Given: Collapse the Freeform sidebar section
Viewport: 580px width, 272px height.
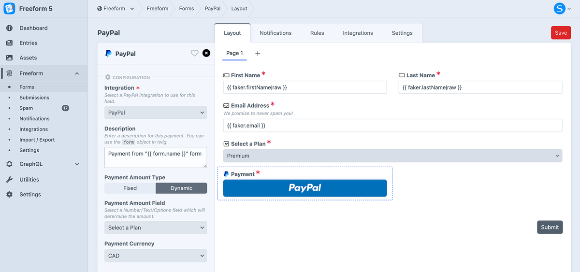Looking at the screenshot, I should [77, 73].
